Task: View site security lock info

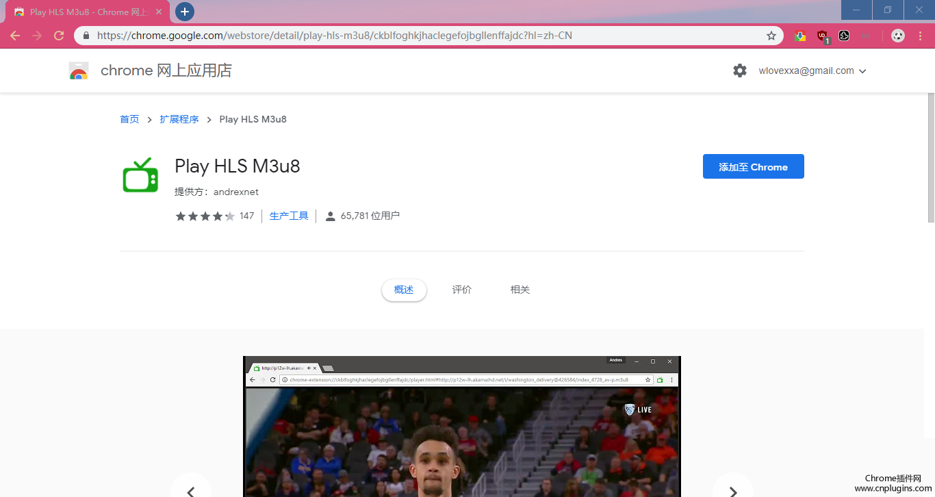Action: click(x=86, y=36)
